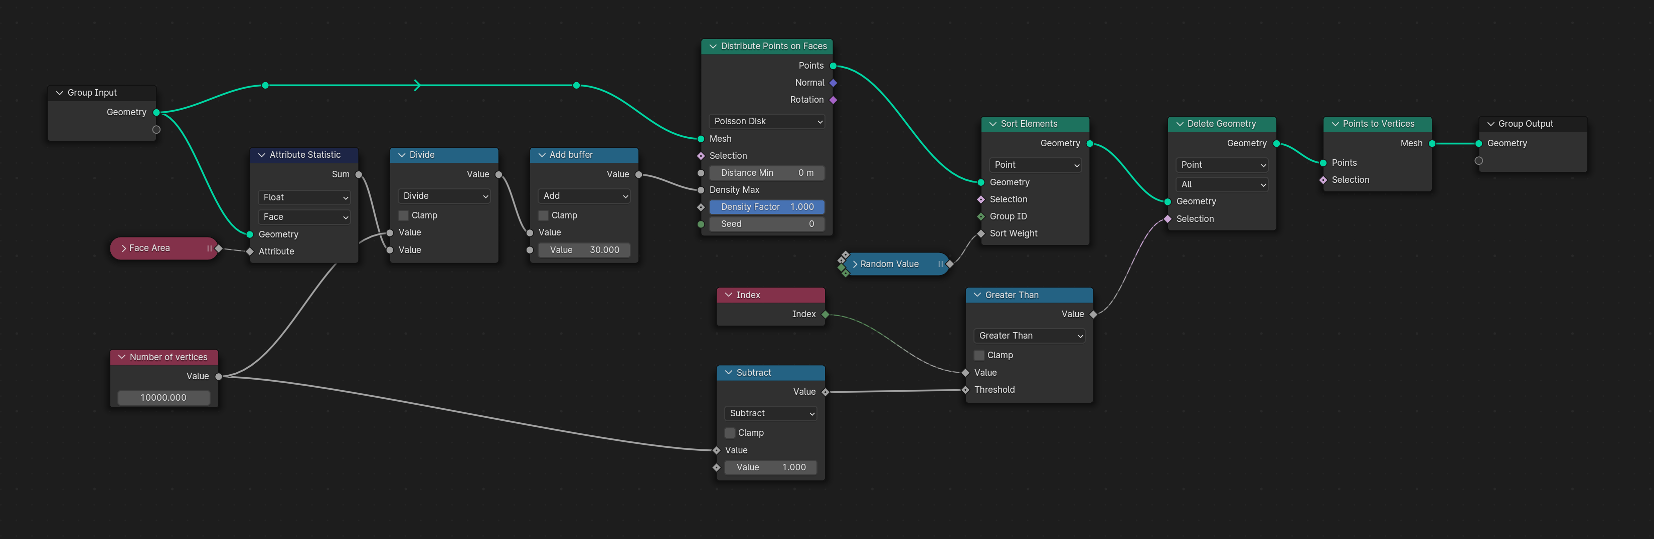Click the Threshold input socket on Greater Than

click(x=965, y=390)
